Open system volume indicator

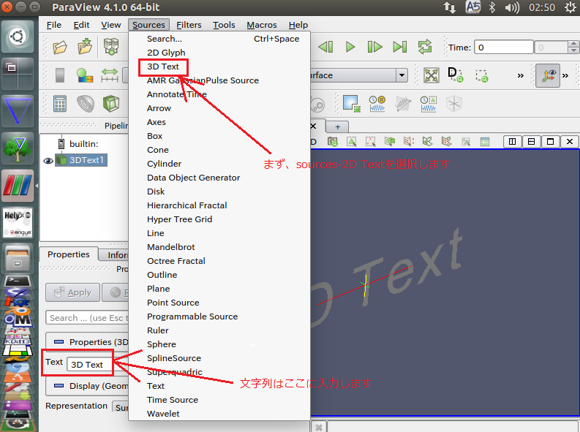512,7
